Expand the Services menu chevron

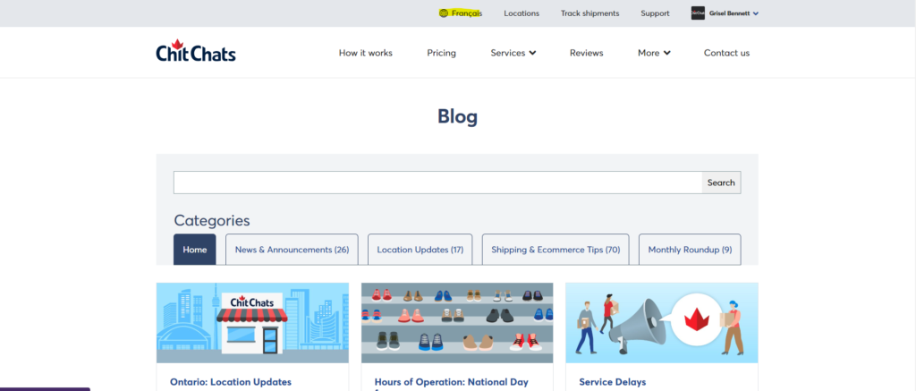click(x=533, y=53)
